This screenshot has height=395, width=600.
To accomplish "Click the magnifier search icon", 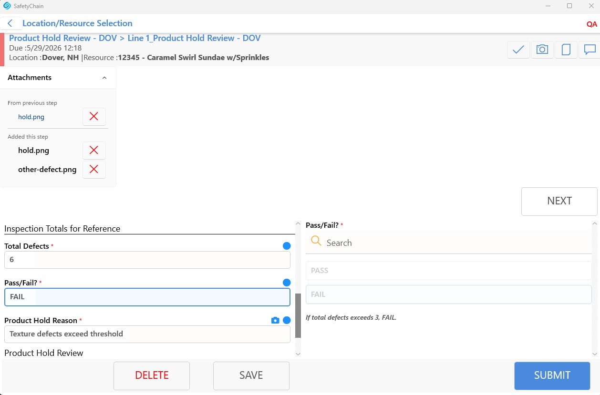I will point(316,241).
